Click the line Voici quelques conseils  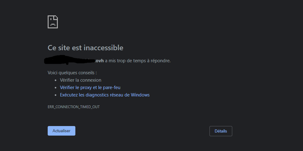click(72, 73)
